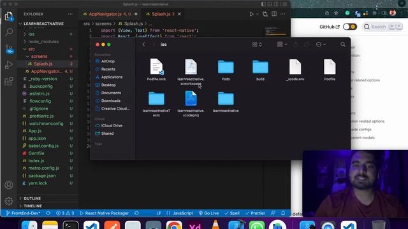Click the sync changes icon in status bar
Viewport: 408px width, 229px height.
click(48, 213)
